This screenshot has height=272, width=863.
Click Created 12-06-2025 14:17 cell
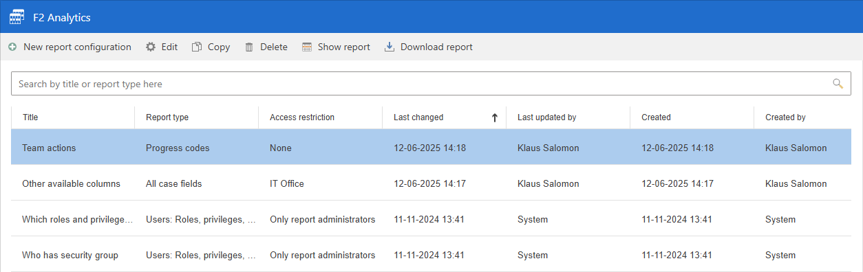[678, 184]
